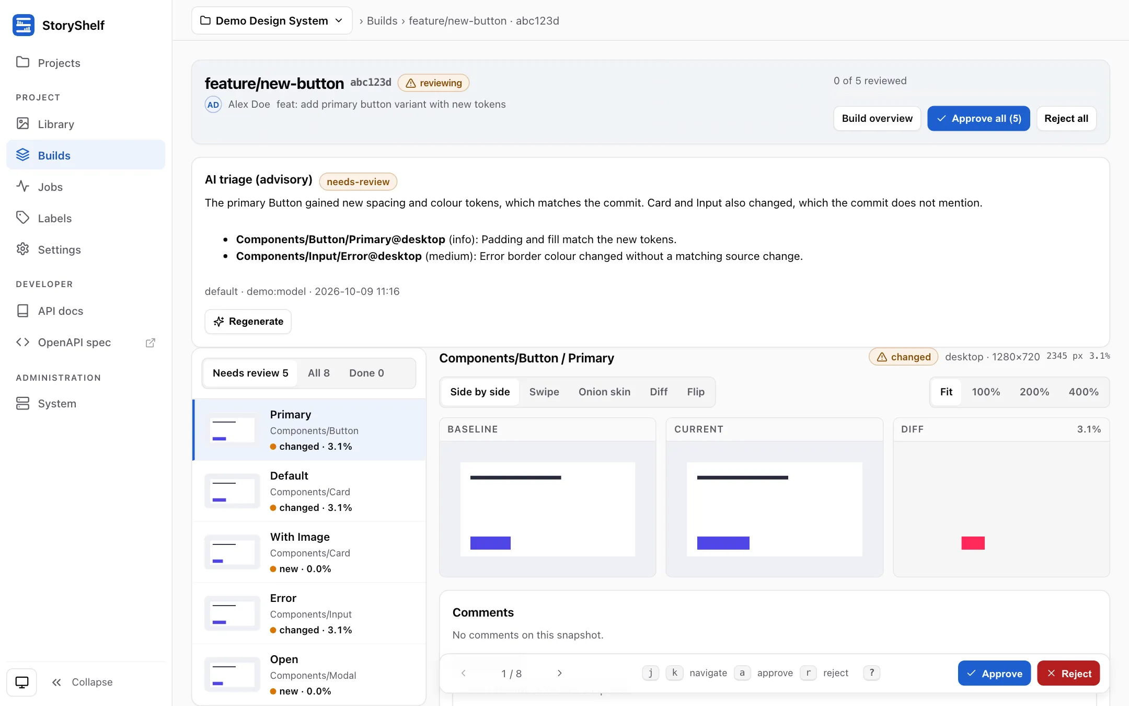Select the With Image Components/Card snapshot
The width and height of the screenshot is (1129, 706).
(309, 552)
